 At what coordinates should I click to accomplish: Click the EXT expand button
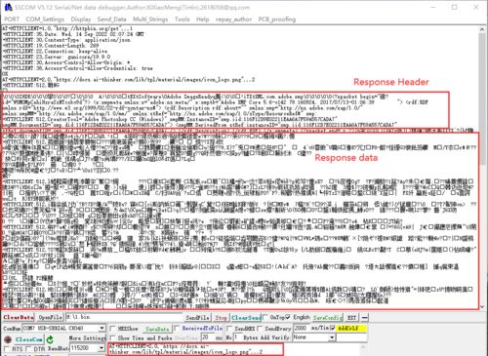(351, 317)
